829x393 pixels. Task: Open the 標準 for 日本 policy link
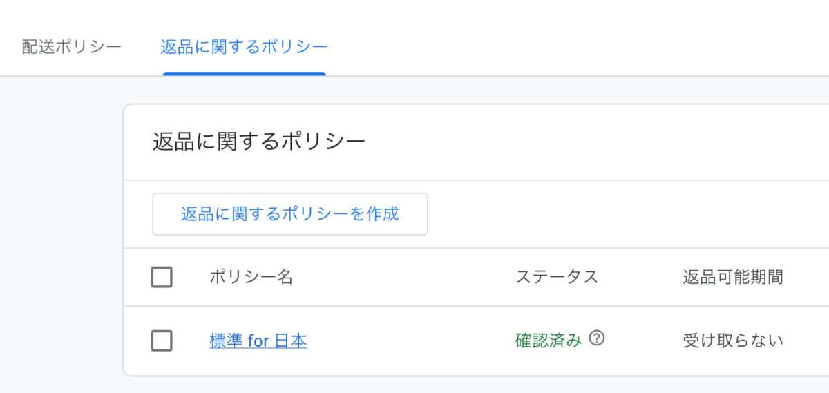tap(258, 341)
